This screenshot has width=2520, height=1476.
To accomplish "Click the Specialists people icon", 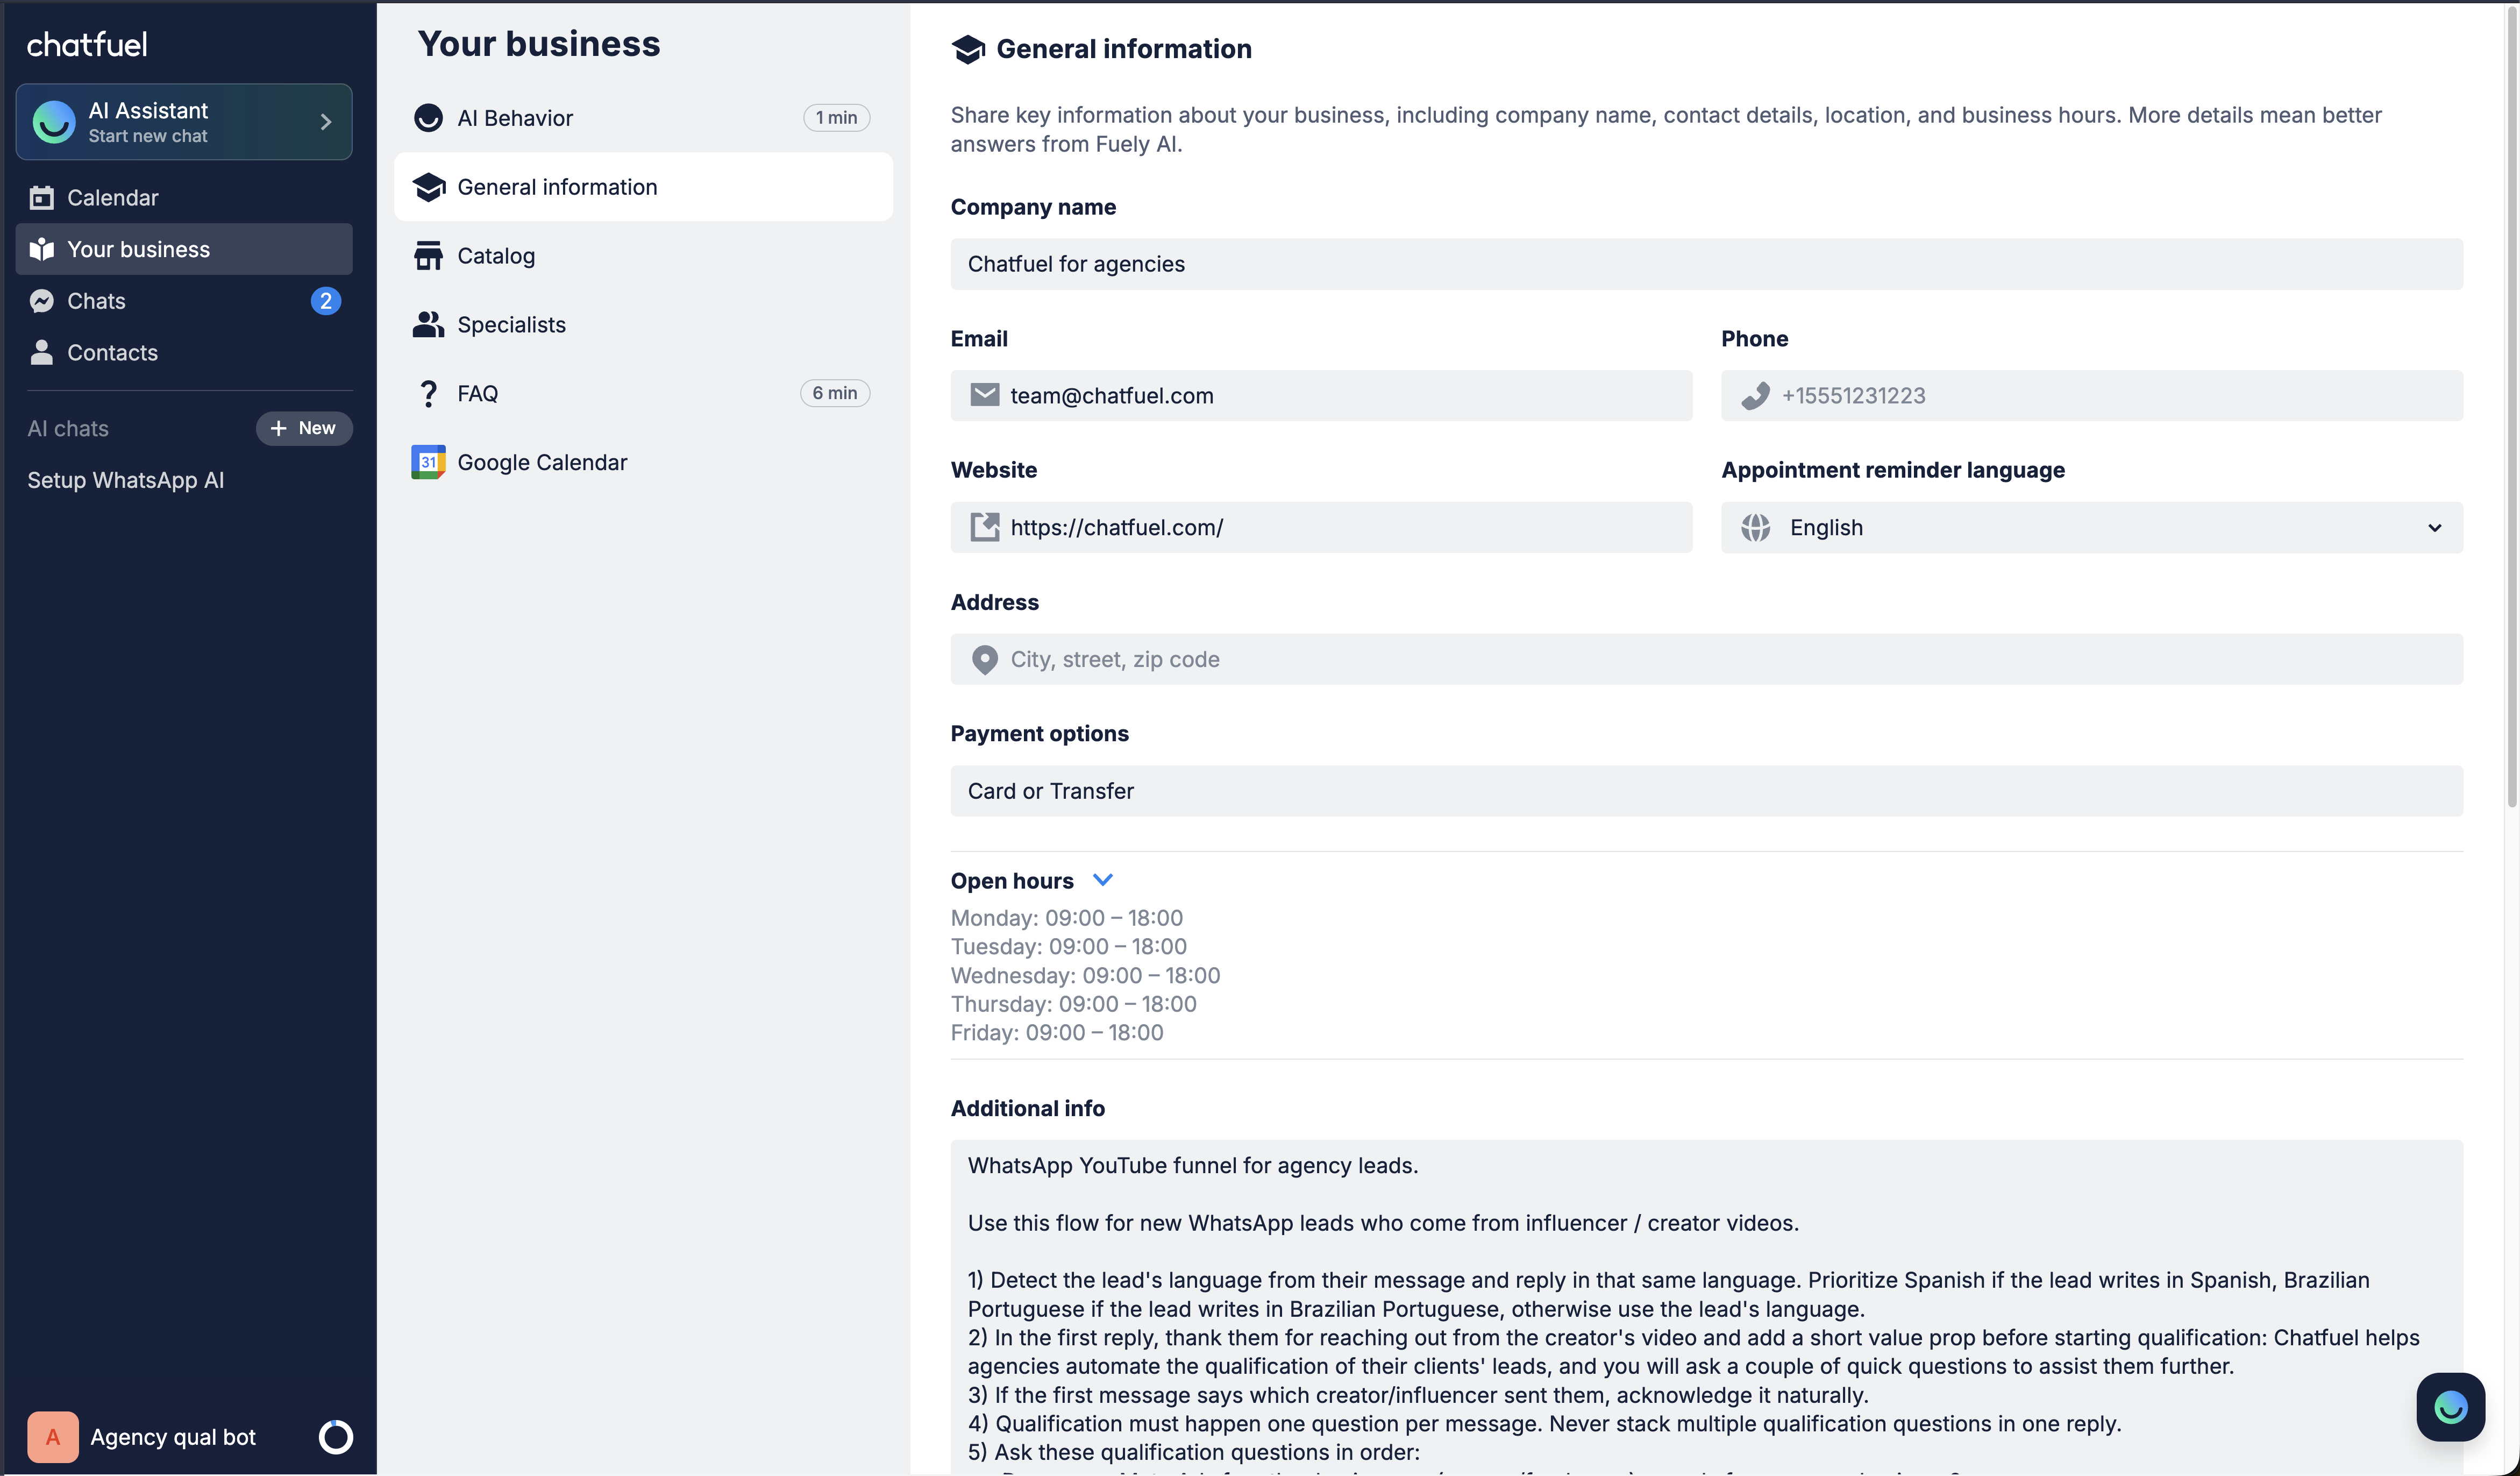I will click(428, 324).
